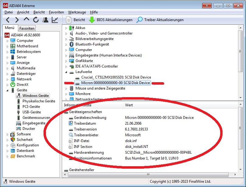This screenshot has height=187, width=246.
Task: Click the Bluetooth-Funkgerät icon
Action: [x=72, y=44]
